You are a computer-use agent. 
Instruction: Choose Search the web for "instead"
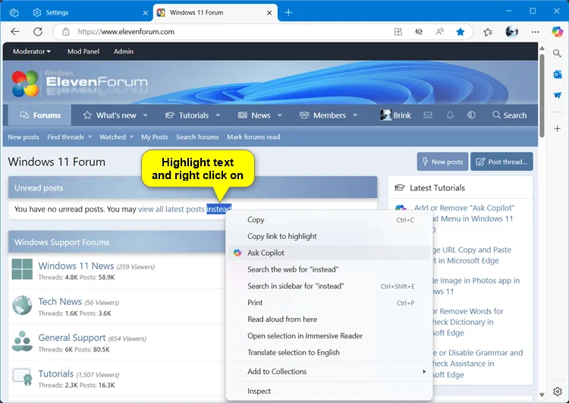pos(329,269)
